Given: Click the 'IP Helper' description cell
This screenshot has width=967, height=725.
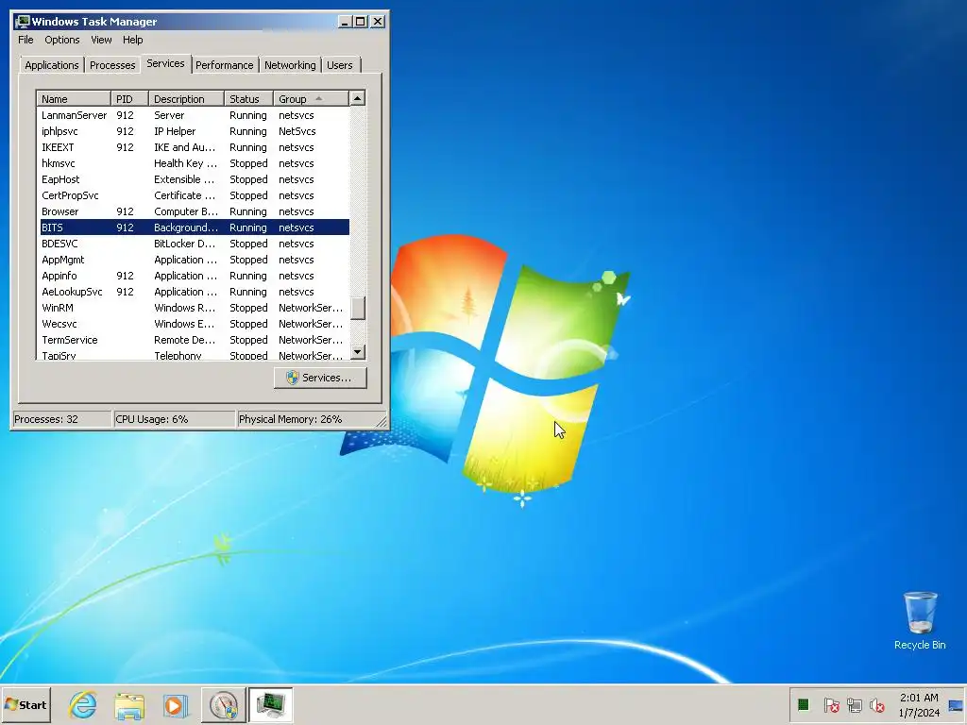Looking at the screenshot, I should point(175,131).
